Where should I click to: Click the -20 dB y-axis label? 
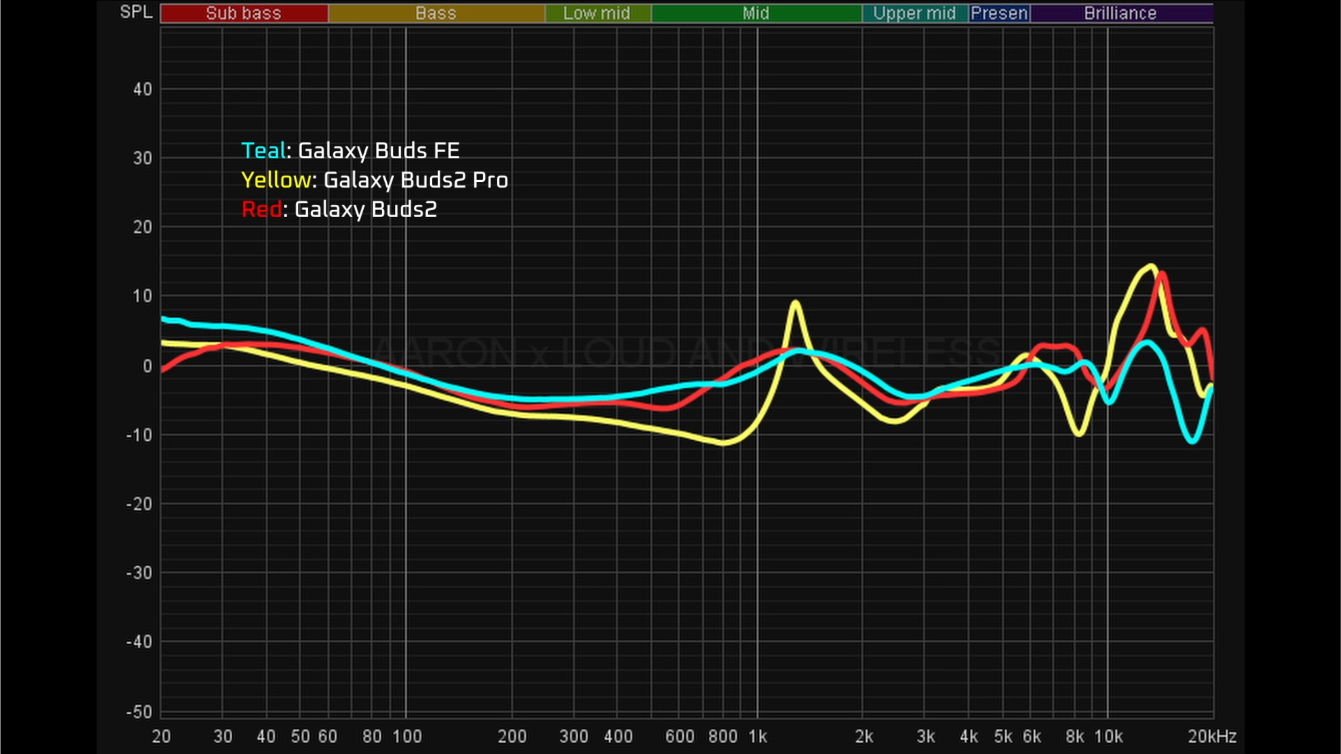coord(139,504)
